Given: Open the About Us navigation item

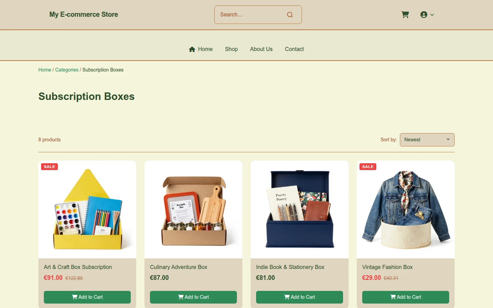Looking at the screenshot, I should click(261, 49).
